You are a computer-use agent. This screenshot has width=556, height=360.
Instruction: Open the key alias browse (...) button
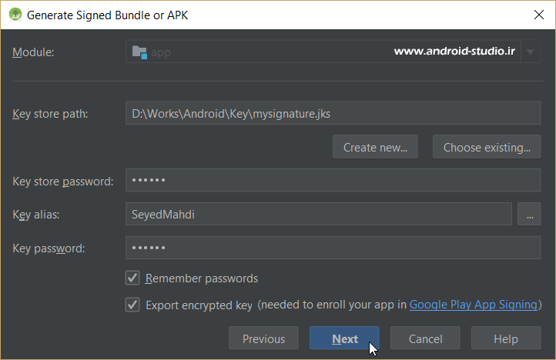(529, 214)
